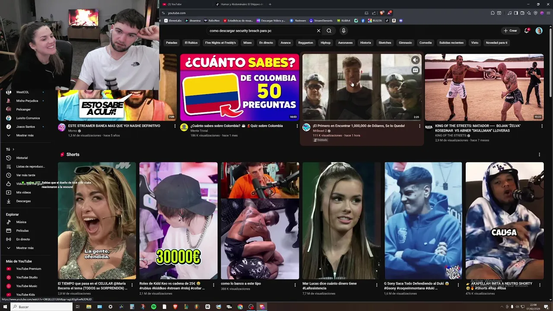Select the Subidas recientes chip
This screenshot has width=553, height=311.
coord(451,43)
